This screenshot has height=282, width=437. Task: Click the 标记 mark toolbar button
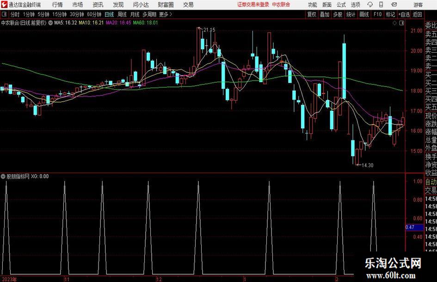point(390,14)
